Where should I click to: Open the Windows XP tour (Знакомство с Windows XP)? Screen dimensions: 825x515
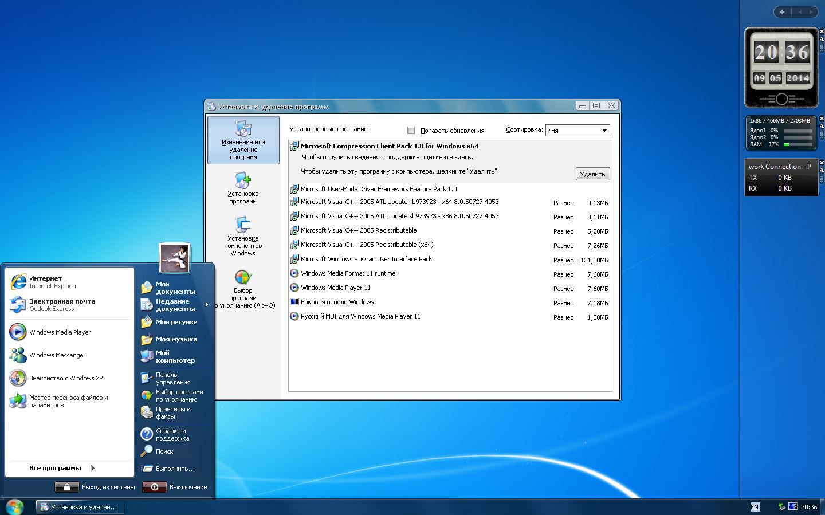69,378
